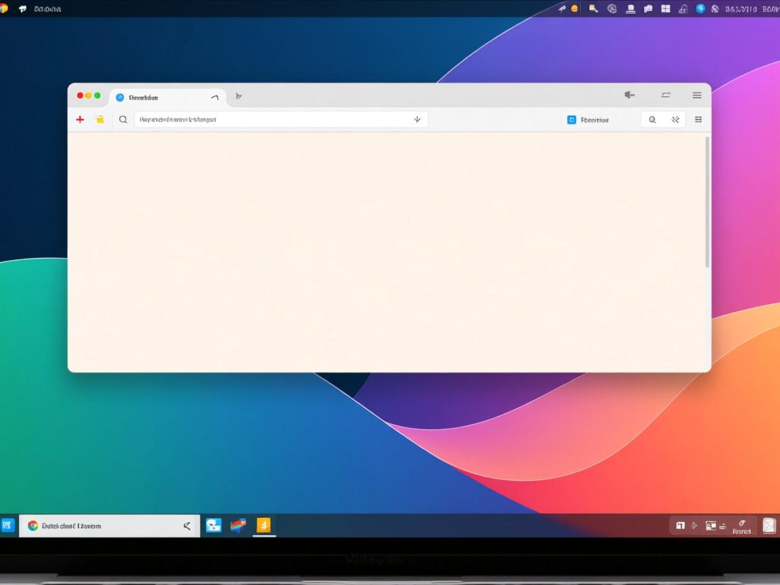
Task: Click the blue square icon beside address bar
Action: coord(571,120)
